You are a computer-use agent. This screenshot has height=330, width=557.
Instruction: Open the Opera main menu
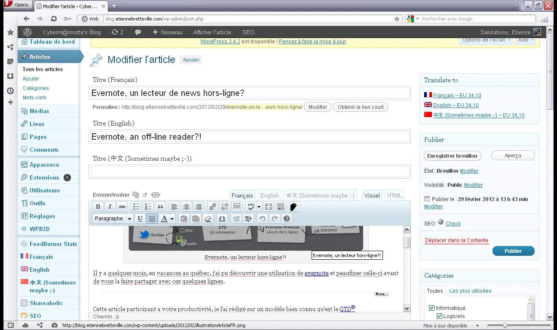(x=18, y=5)
